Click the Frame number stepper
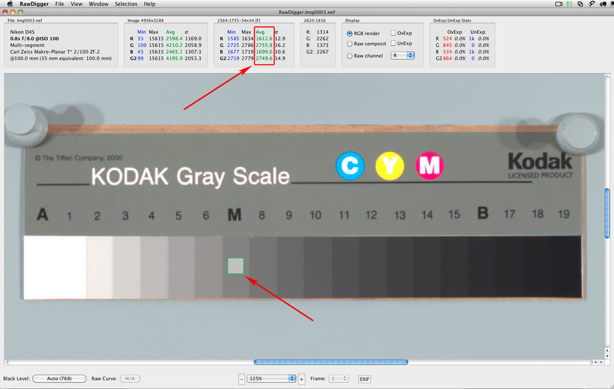Image resolution: width=614 pixels, height=389 pixels. tap(345, 378)
